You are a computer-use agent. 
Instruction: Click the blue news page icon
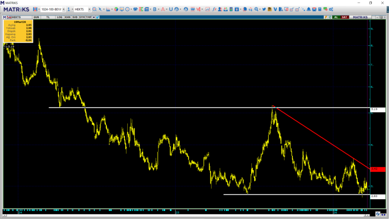pyautogui.click(x=147, y=9)
